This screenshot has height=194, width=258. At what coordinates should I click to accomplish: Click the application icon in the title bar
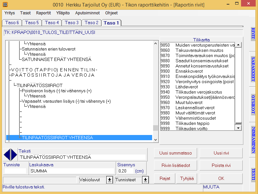pyautogui.click(x=5, y=5)
